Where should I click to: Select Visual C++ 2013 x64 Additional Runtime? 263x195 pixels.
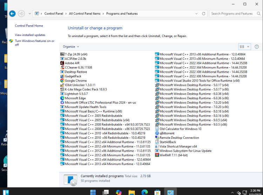click(x=106, y=160)
